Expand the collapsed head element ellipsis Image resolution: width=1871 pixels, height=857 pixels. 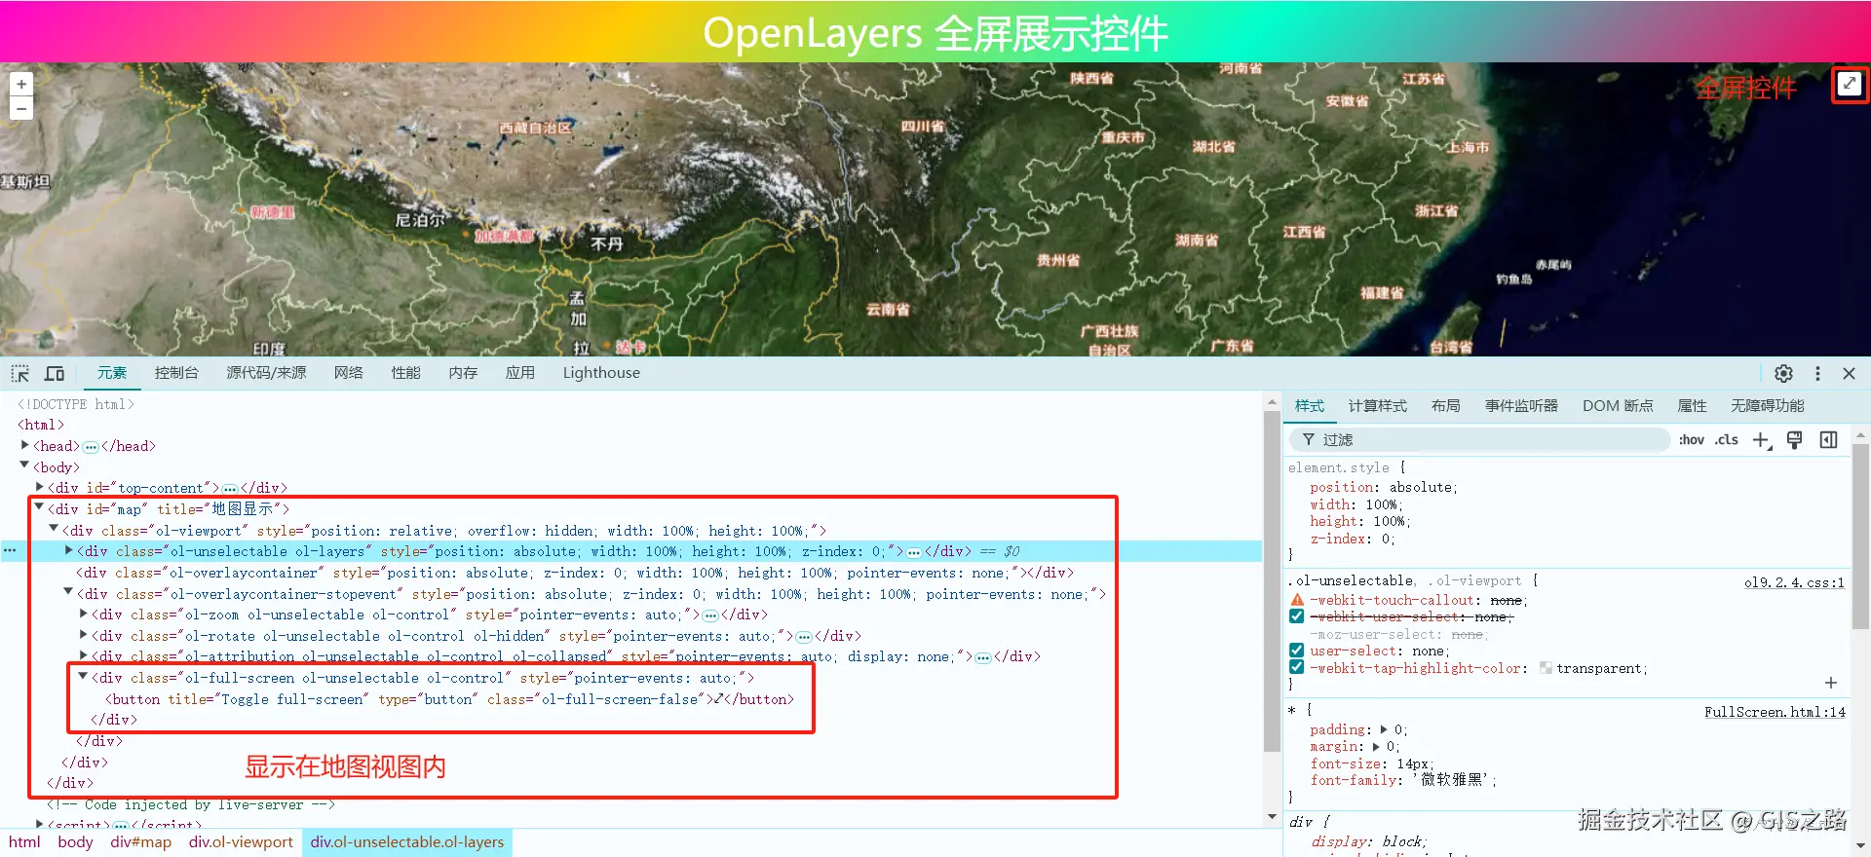(x=91, y=447)
